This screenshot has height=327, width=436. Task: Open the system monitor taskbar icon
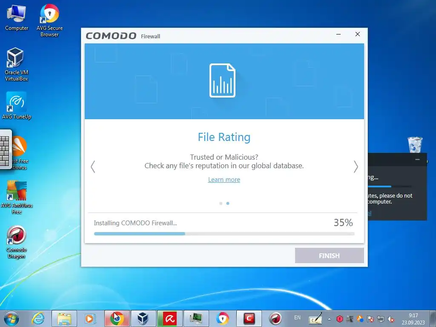[196, 318]
